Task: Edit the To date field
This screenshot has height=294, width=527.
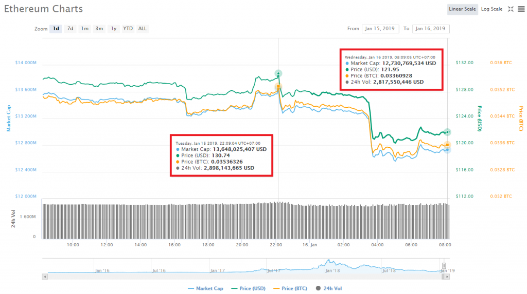Action: [431, 29]
